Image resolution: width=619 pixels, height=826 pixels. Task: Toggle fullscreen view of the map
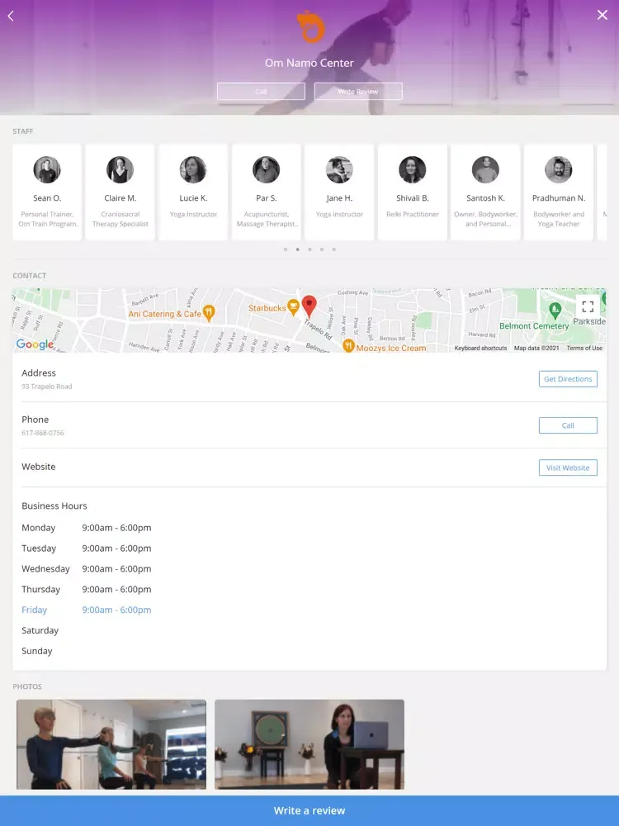click(x=588, y=306)
